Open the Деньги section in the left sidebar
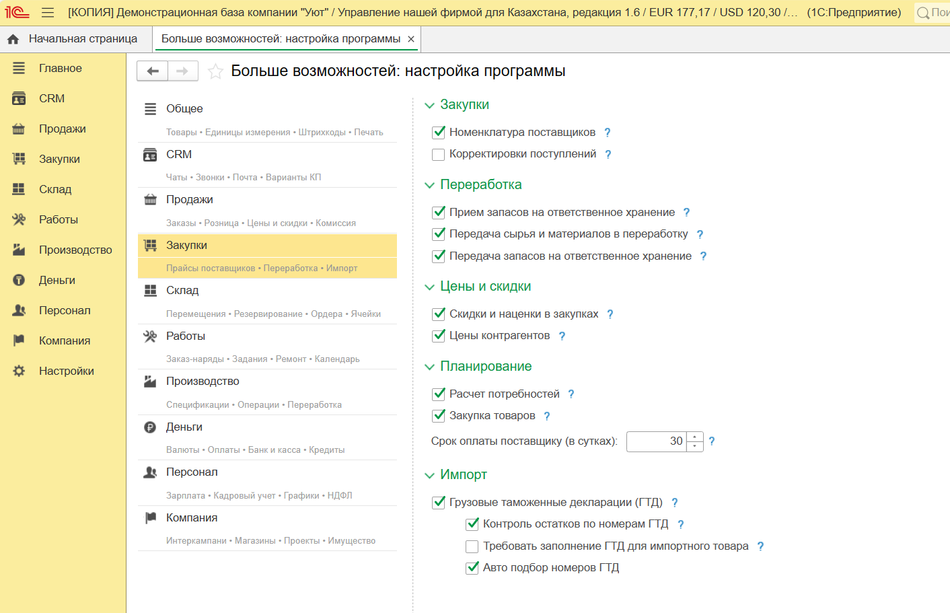Image resolution: width=950 pixels, height=613 pixels. click(x=57, y=280)
